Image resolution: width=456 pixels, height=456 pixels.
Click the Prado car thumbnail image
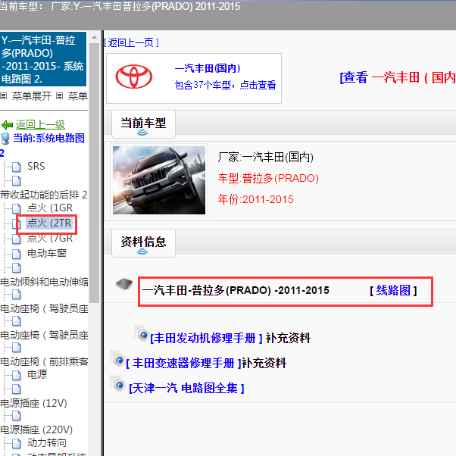click(159, 180)
